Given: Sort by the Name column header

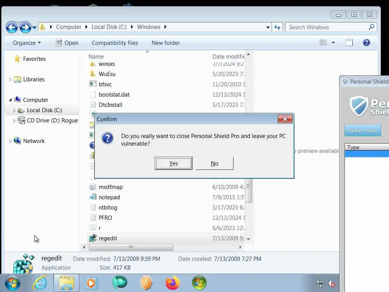Looking at the screenshot, I should [96, 56].
